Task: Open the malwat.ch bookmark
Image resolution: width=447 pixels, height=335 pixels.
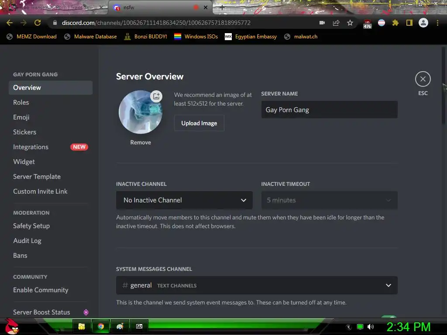Action: point(301,37)
